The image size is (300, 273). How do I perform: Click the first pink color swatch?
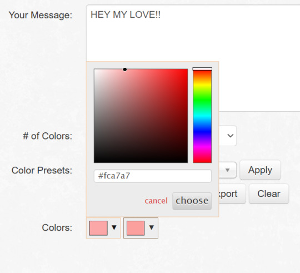click(98, 228)
